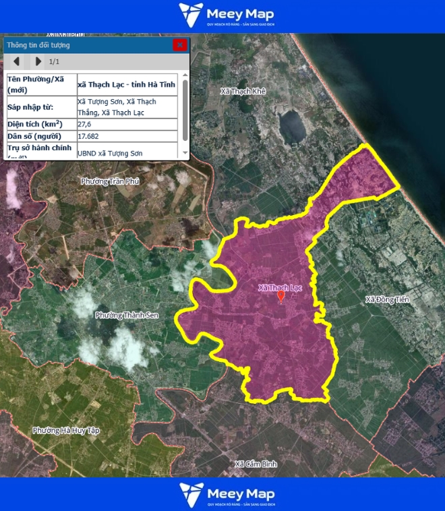This screenshot has height=511, width=445.
Task: Select the Phường Thành Sen map label
Action: click(x=127, y=315)
